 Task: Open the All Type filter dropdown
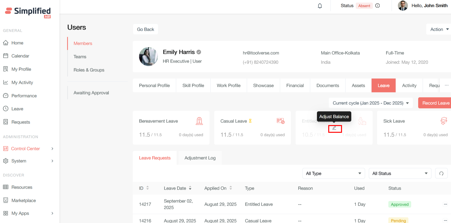[333, 173]
